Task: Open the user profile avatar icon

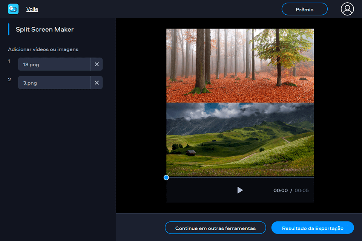Action: click(347, 9)
